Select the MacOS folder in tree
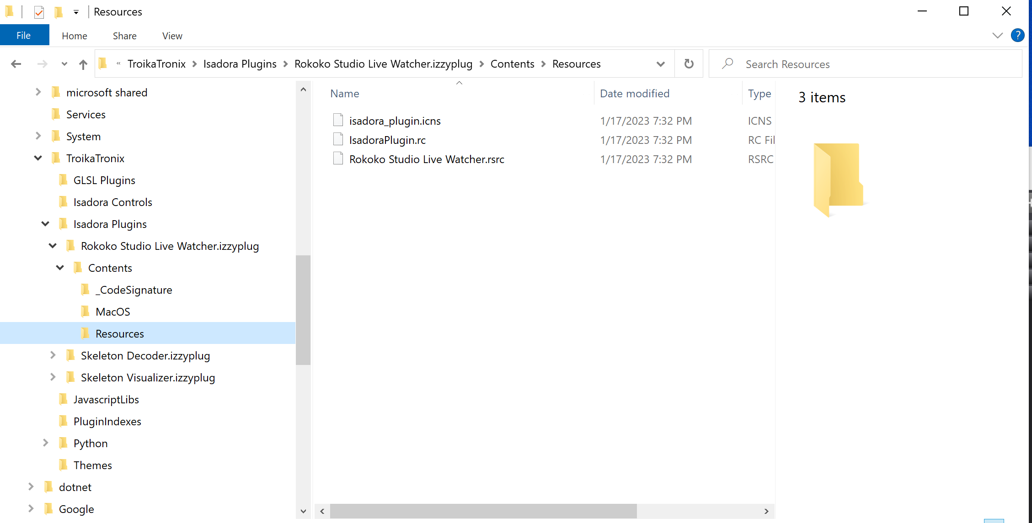The image size is (1032, 523). point(113,312)
